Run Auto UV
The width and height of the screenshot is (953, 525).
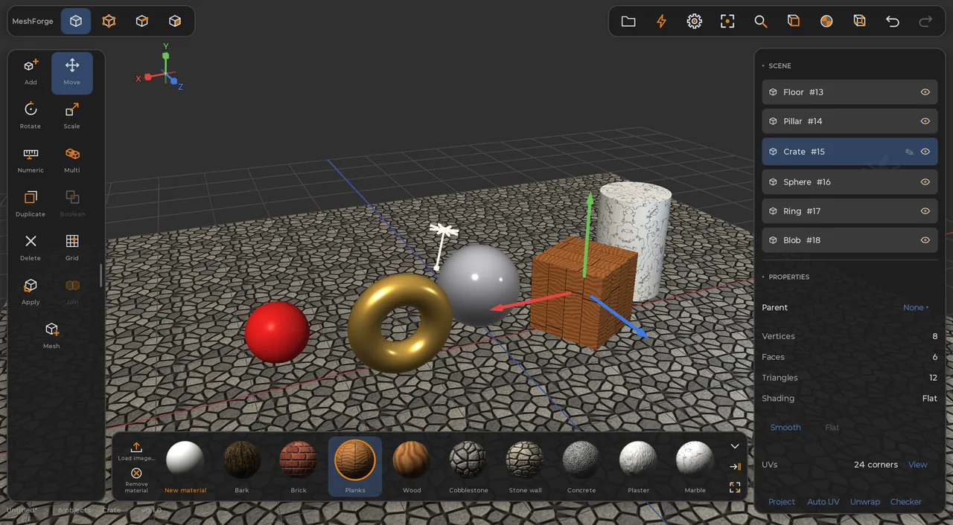[823, 502]
